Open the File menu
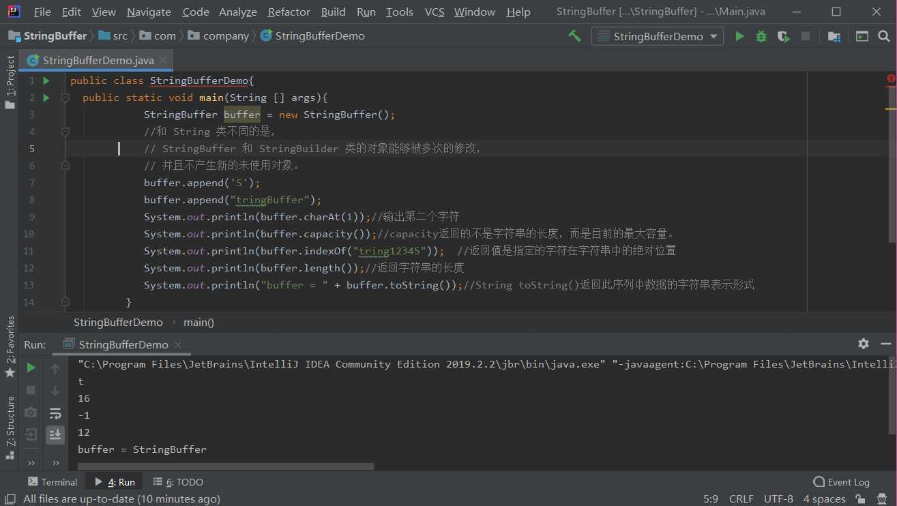Image resolution: width=897 pixels, height=506 pixels. tap(42, 12)
